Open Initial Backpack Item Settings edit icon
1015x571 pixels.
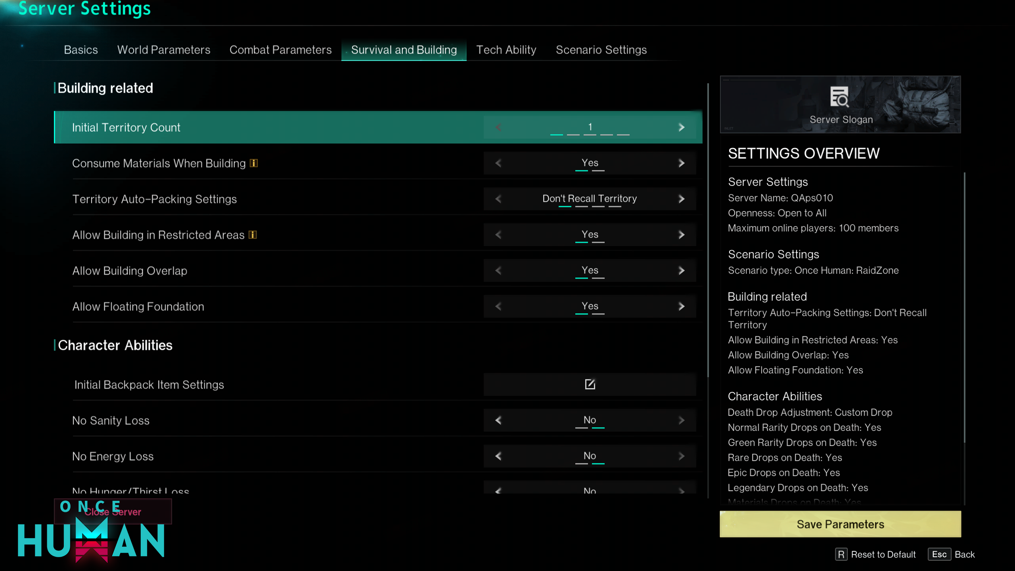point(590,384)
